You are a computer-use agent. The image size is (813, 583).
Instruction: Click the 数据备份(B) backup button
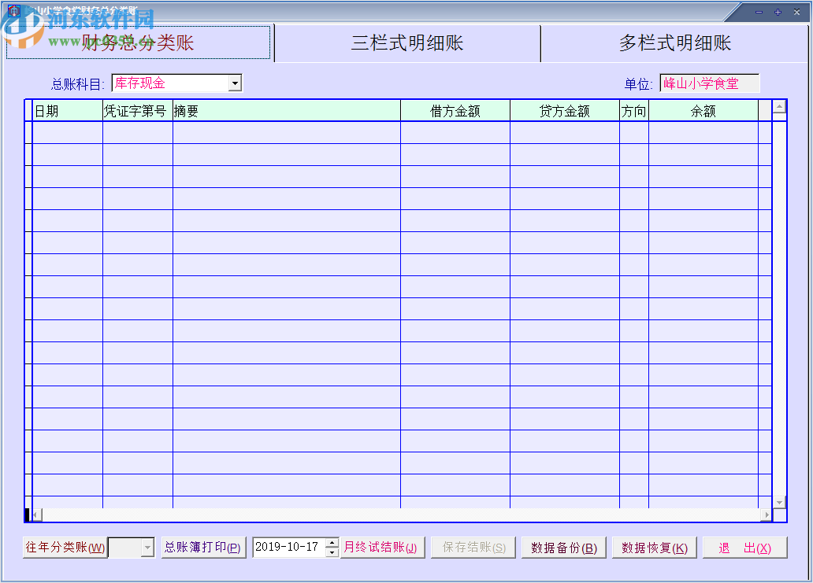click(563, 547)
